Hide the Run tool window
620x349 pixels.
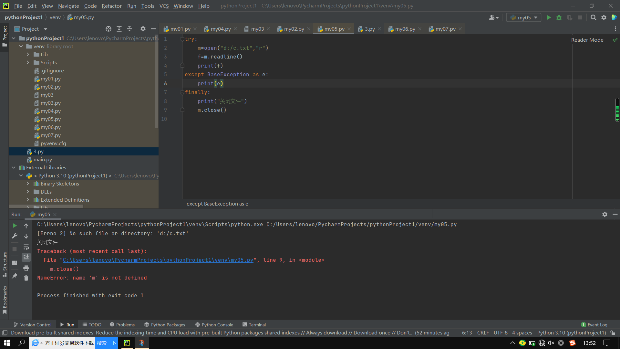(x=615, y=214)
